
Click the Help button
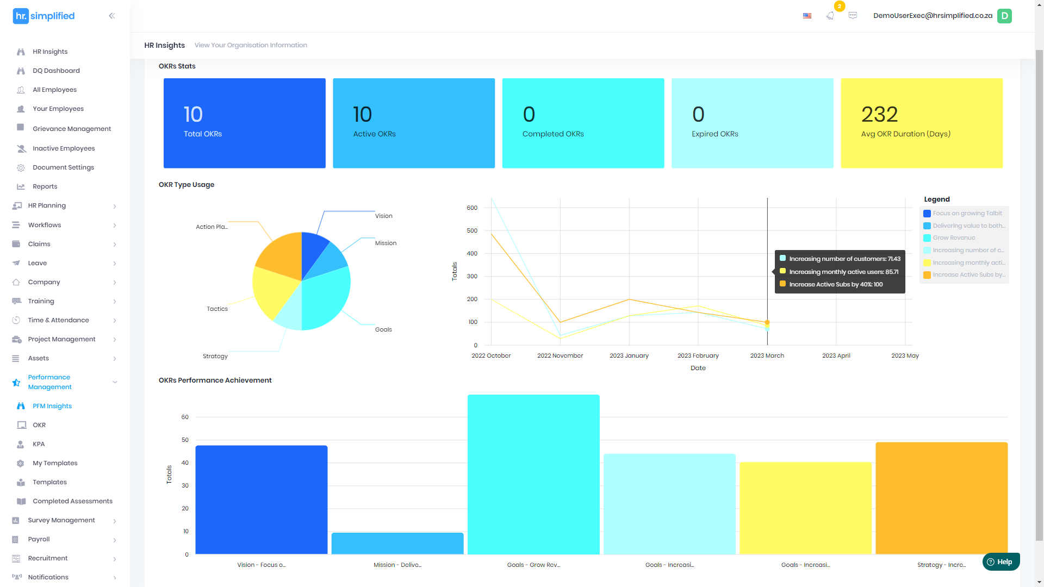pyautogui.click(x=1001, y=561)
